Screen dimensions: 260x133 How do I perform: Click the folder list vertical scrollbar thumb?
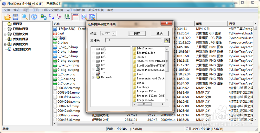(167, 61)
